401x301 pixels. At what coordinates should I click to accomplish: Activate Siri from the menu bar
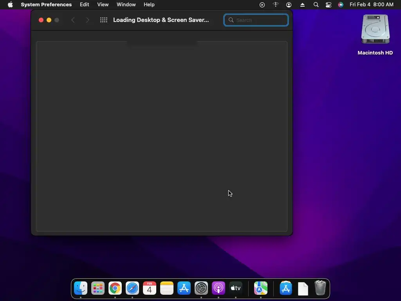(341, 5)
